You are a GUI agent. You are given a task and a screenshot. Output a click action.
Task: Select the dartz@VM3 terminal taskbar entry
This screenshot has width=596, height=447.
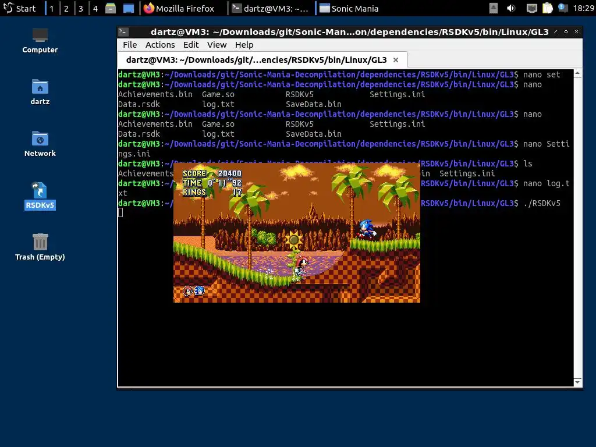click(270, 8)
